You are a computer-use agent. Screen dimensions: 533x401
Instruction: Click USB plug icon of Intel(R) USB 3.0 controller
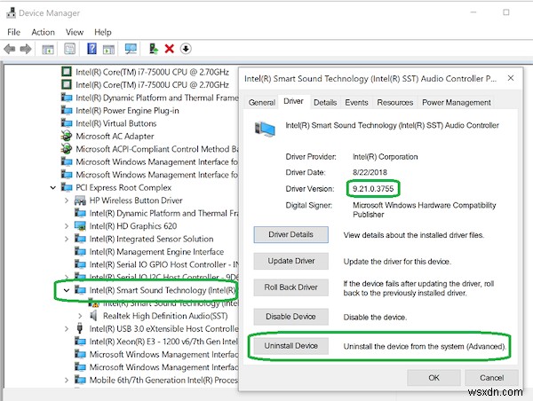pyautogui.click(x=80, y=328)
